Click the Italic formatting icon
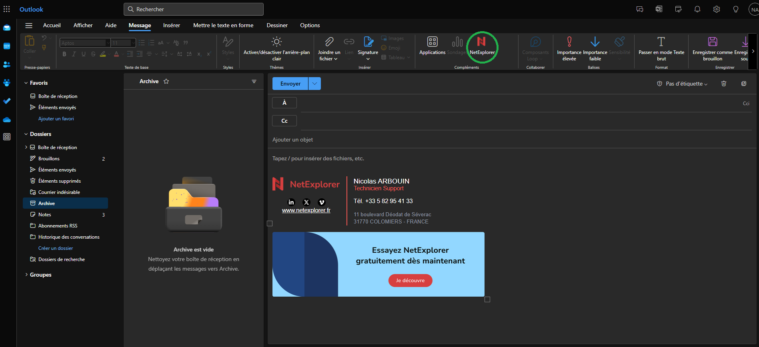 click(x=74, y=54)
